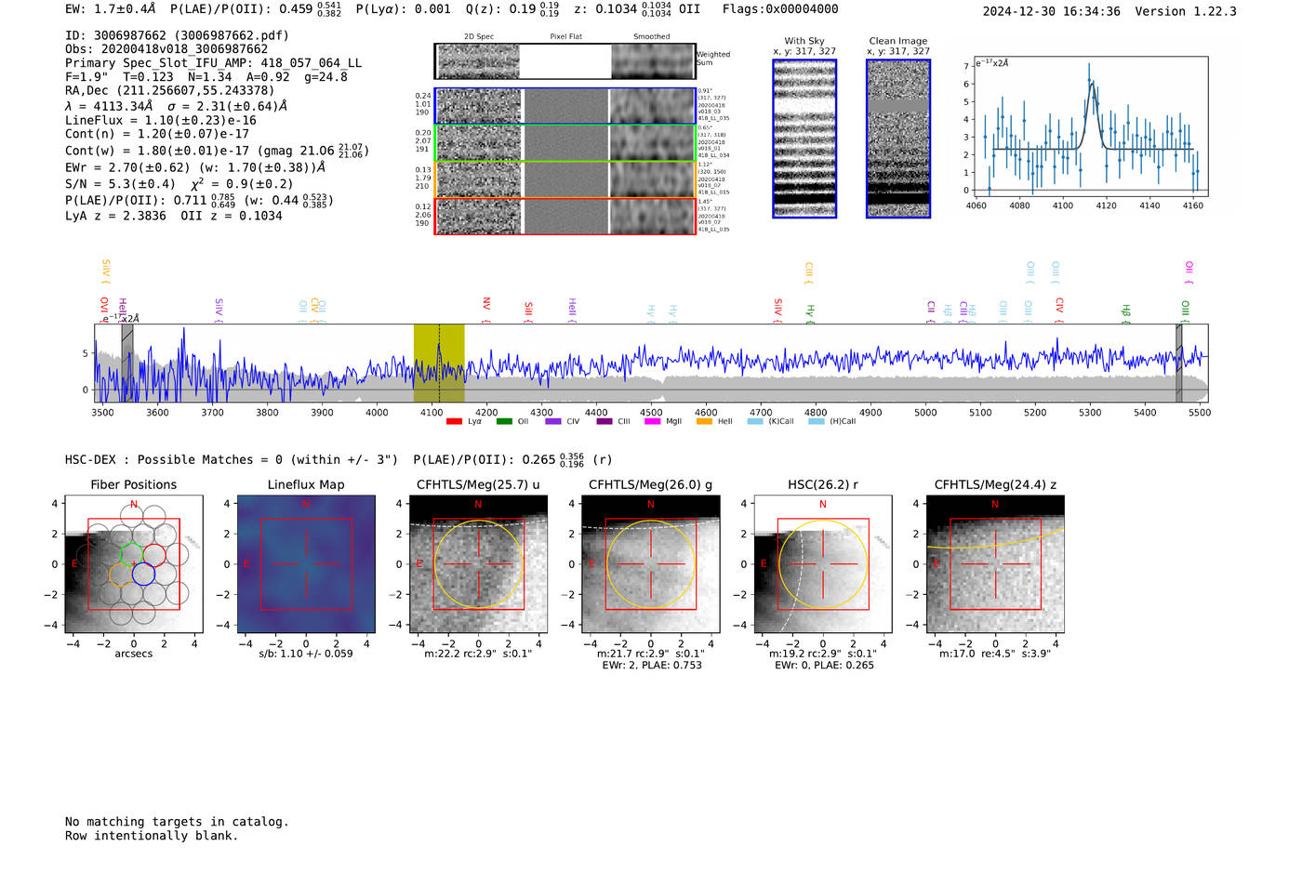Click the red SiII line marker
This screenshot has height=886, width=1302.
pyautogui.click(x=528, y=311)
